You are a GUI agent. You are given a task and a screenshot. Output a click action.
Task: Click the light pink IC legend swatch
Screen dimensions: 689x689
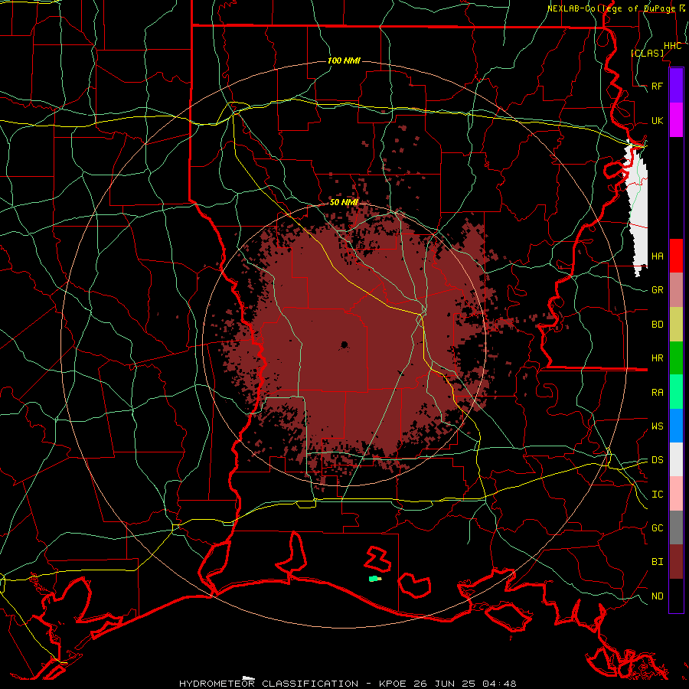(676, 494)
